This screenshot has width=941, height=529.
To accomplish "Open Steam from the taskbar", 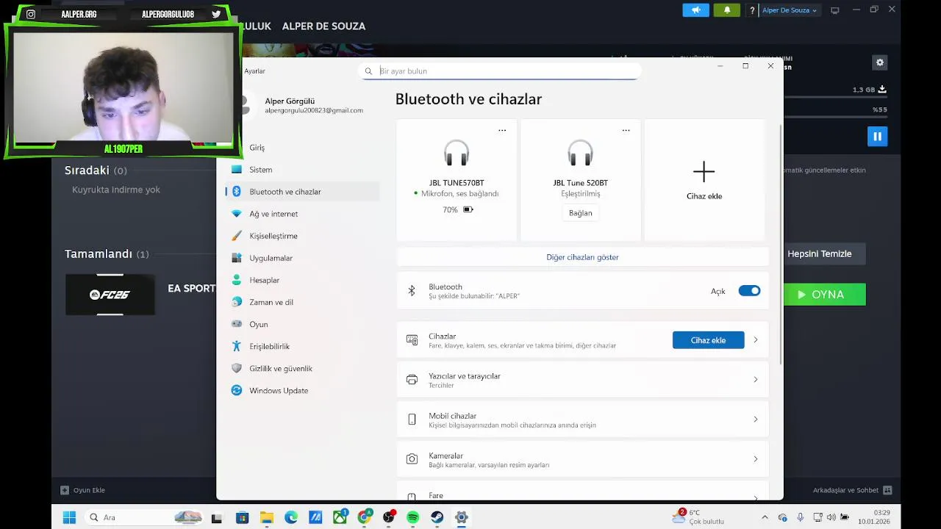I will pyautogui.click(x=437, y=518).
